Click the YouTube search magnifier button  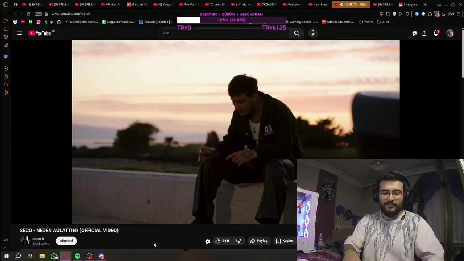pos(297,33)
